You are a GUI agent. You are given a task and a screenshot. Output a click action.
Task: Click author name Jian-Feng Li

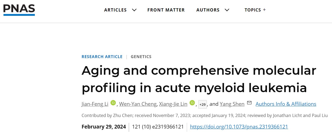[x=95, y=104]
